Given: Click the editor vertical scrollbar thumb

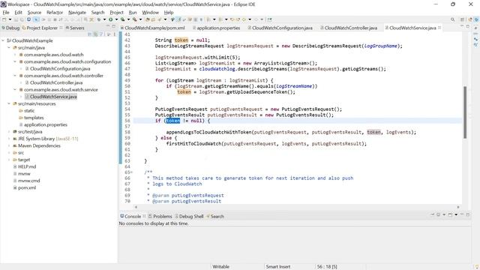Looking at the screenshot, I should point(465,112).
